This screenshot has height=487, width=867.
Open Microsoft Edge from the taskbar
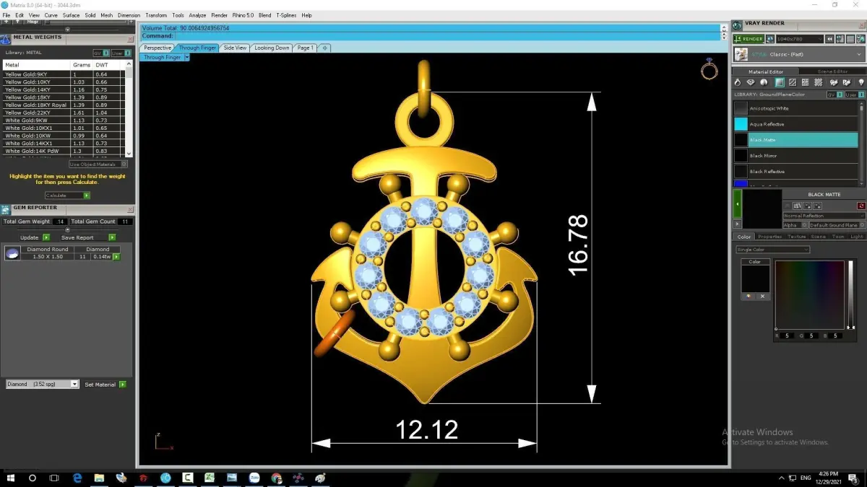click(x=77, y=478)
